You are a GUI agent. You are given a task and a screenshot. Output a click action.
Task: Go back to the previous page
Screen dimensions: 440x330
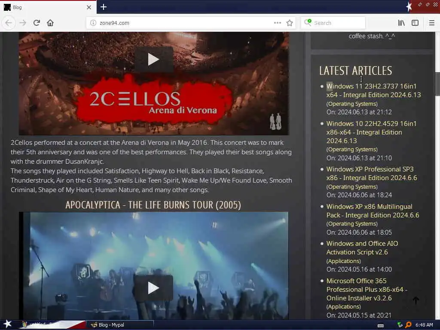[x=9, y=23]
